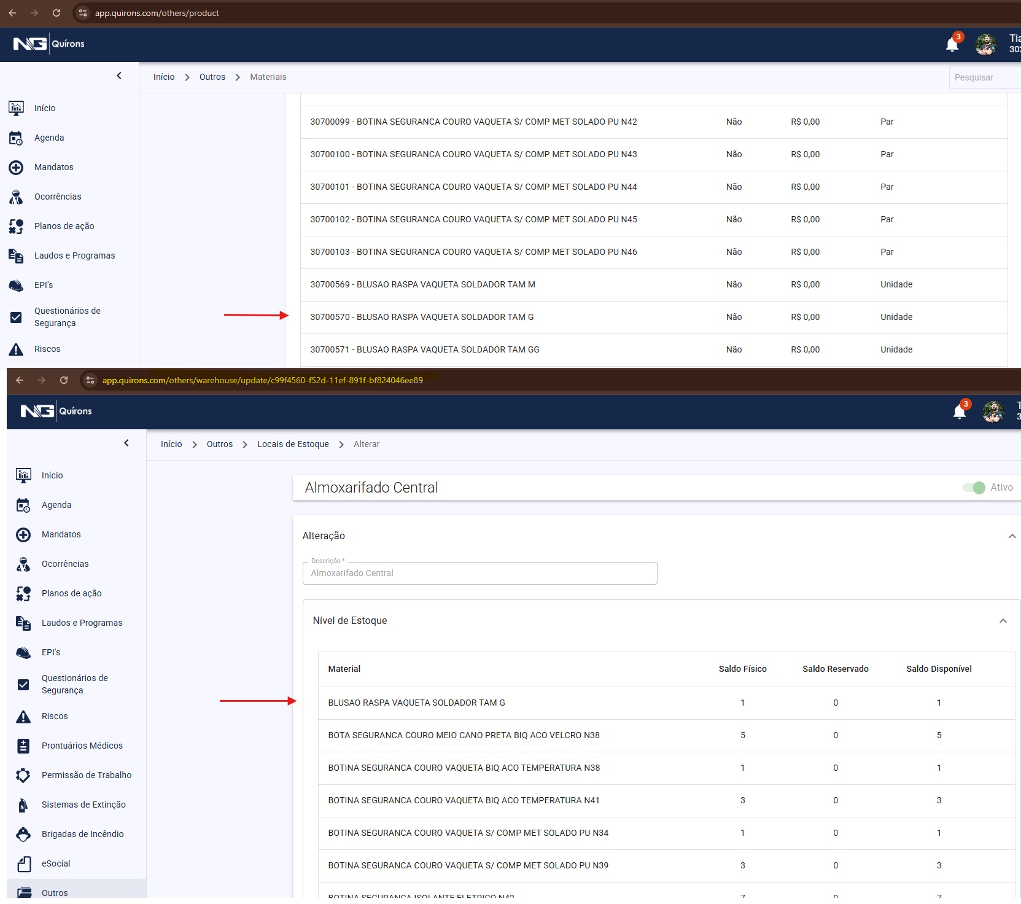Click the Laudos e Programas icon in the top window

click(17, 255)
